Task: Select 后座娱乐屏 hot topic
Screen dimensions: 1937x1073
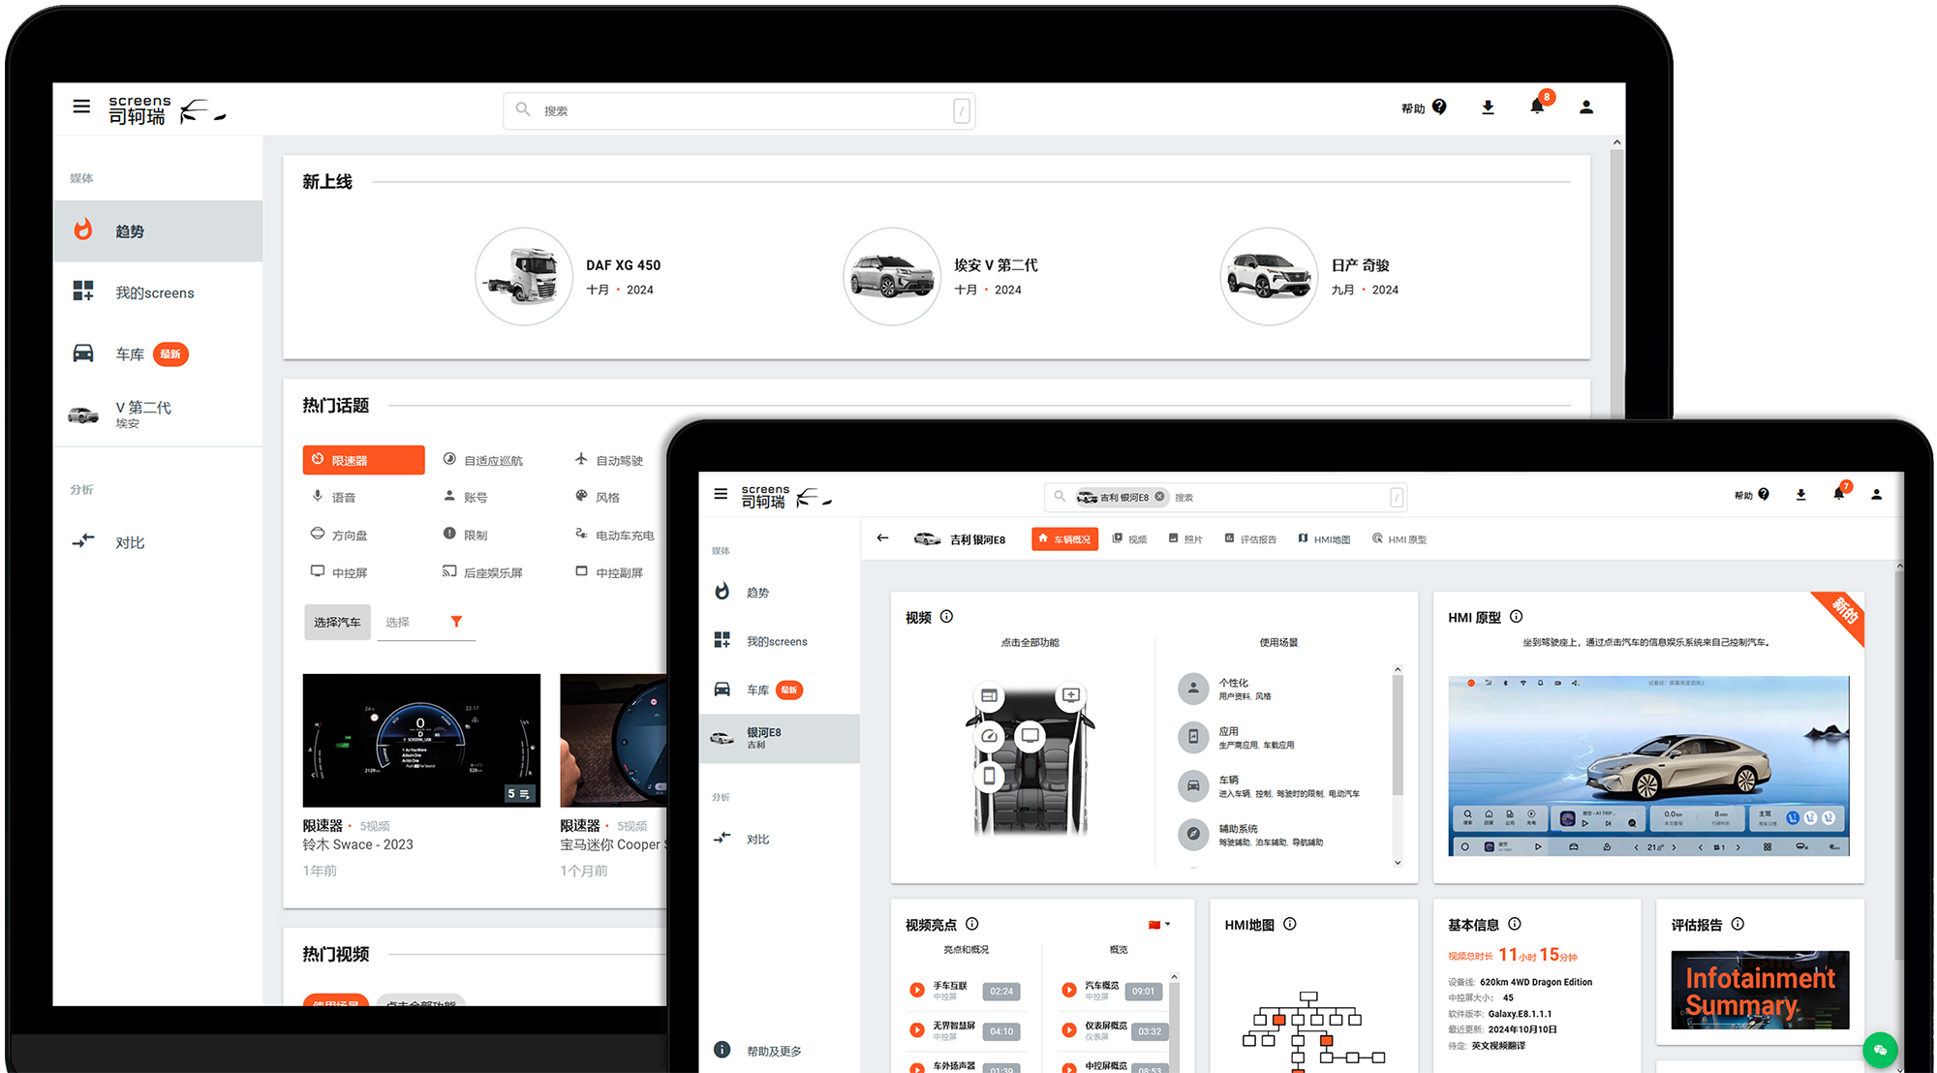Action: pos(483,572)
